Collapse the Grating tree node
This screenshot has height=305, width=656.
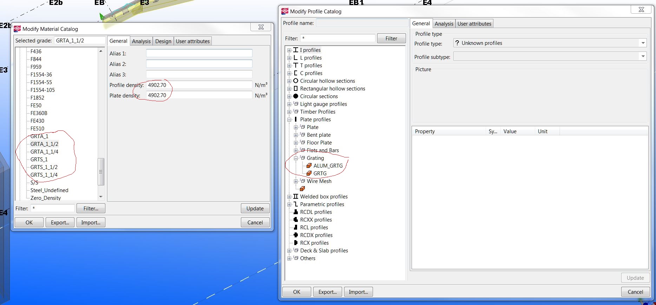pos(296,158)
